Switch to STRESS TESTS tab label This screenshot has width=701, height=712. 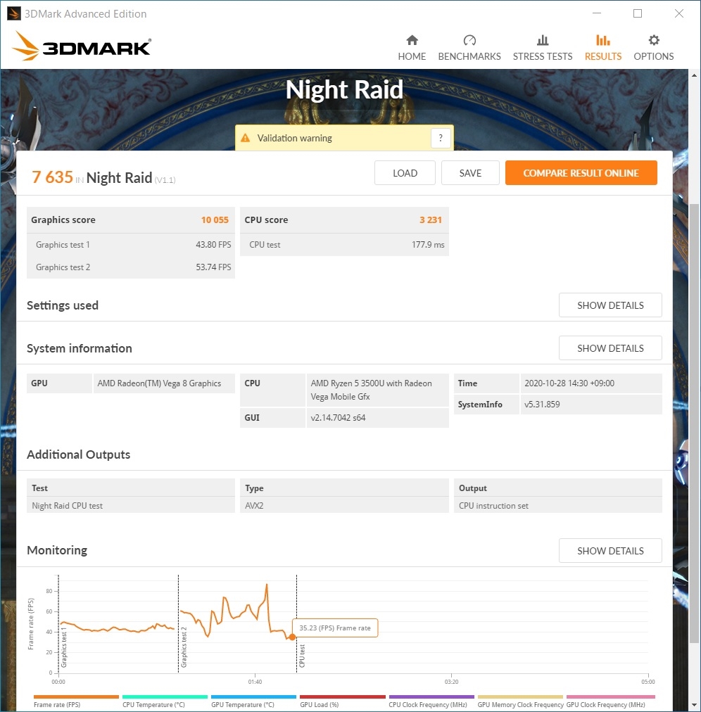(543, 56)
